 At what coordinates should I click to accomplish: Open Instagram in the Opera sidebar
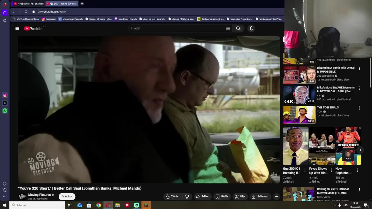pos(5,95)
